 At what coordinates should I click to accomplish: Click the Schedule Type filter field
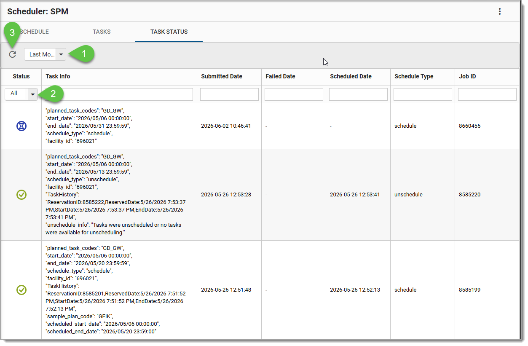(423, 94)
